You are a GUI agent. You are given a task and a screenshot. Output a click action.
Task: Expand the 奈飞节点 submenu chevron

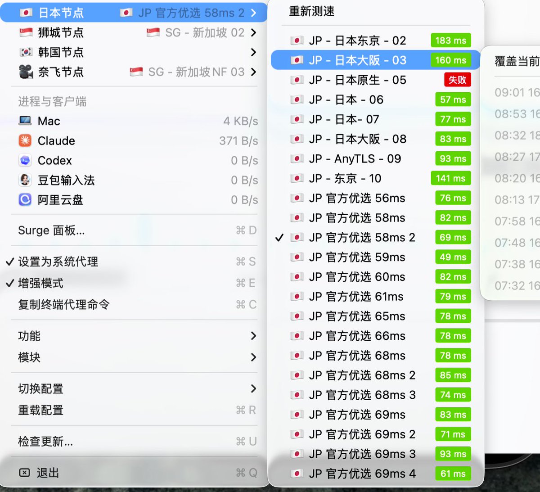(x=254, y=72)
